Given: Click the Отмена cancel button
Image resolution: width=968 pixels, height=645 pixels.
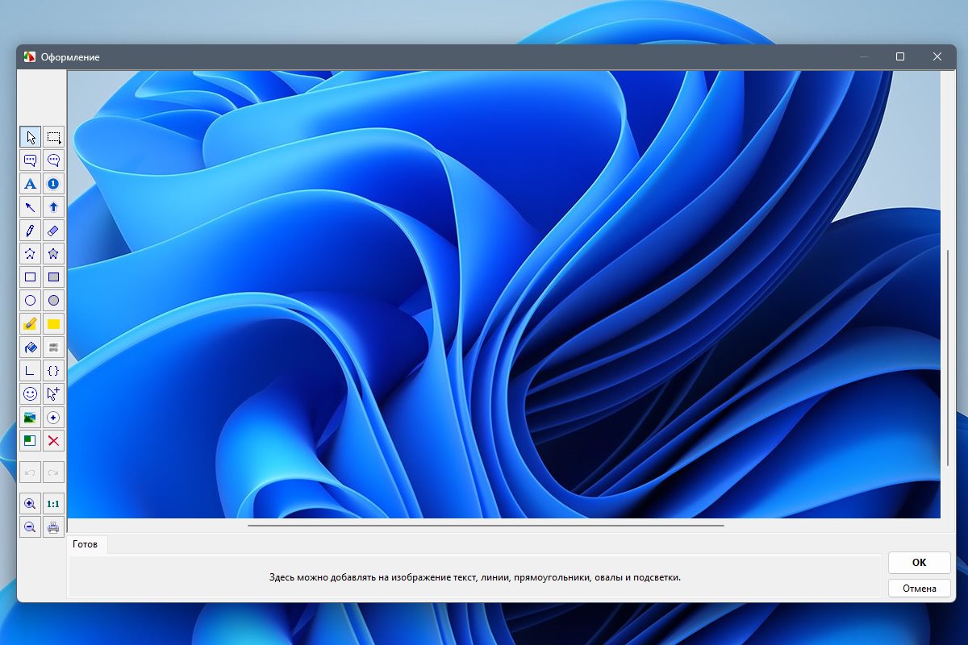Looking at the screenshot, I should click(919, 589).
